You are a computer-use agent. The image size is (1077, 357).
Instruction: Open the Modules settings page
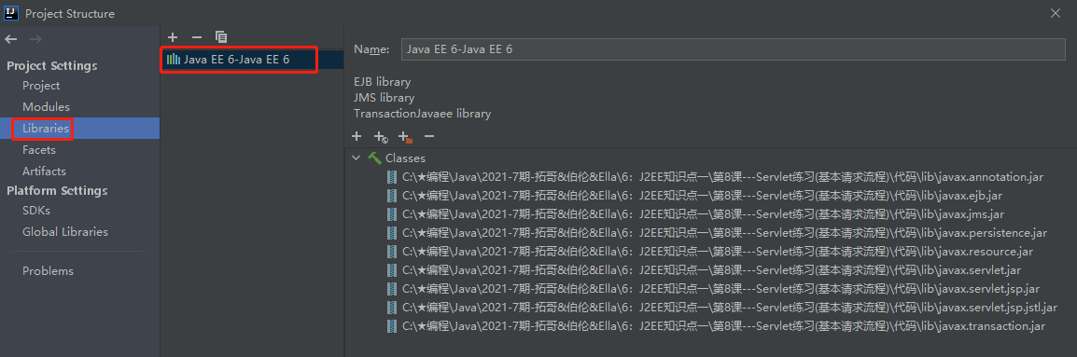[x=46, y=107]
